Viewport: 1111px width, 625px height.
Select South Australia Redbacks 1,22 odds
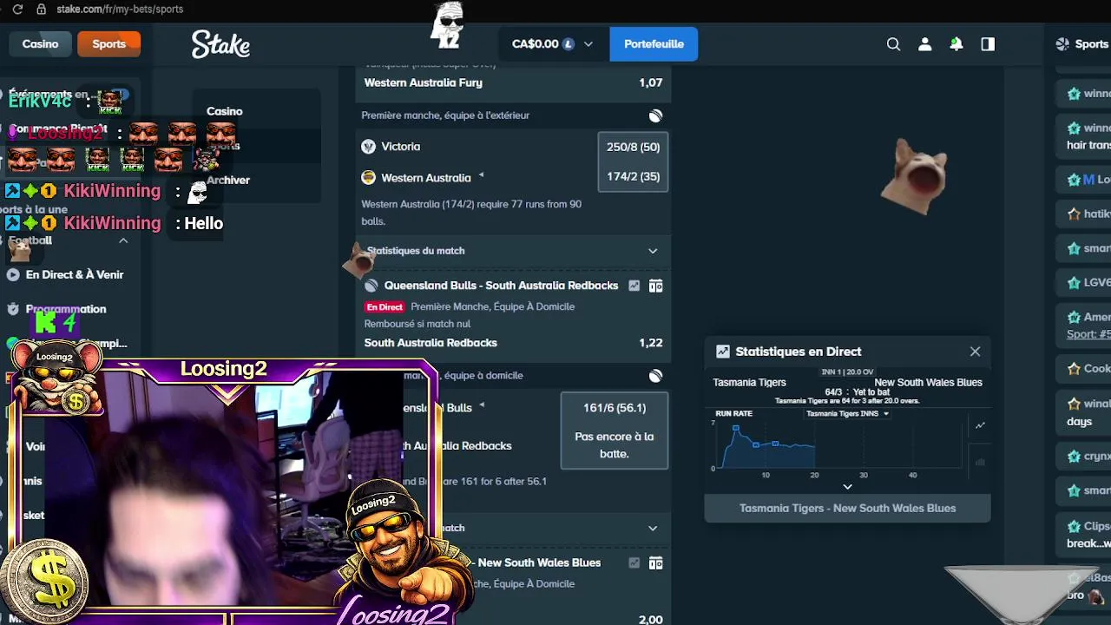pos(513,343)
